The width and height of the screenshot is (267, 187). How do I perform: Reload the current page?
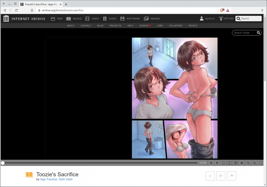tap(16, 10)
